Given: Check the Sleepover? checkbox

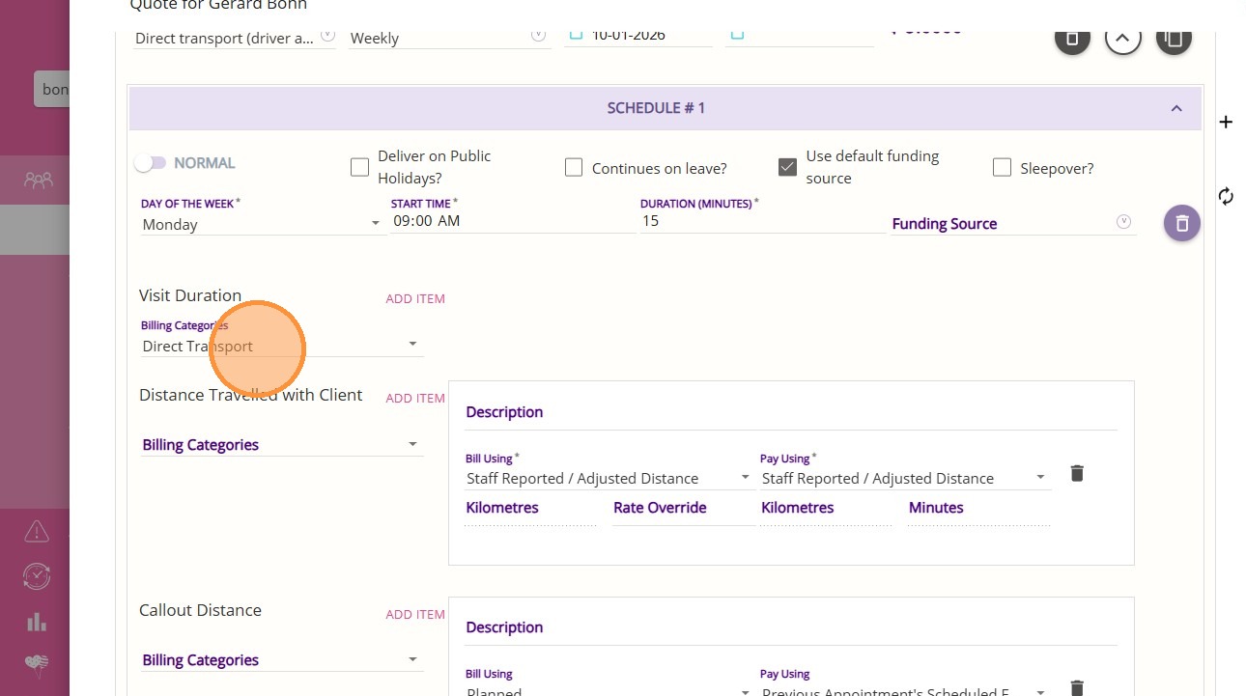Looking at the screenshot, I should pos(1002,168).
